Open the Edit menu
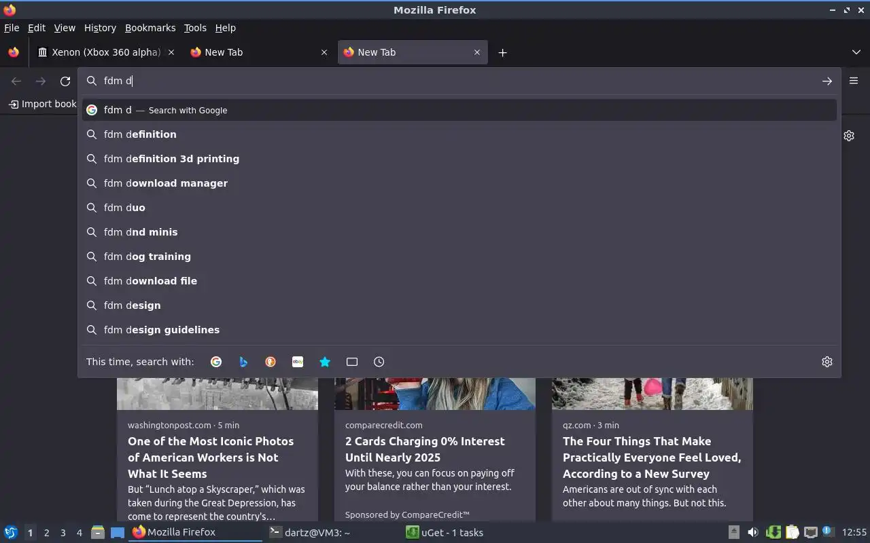Image resolution: width=870 pixels, height=543 pixels. pyautogui.click(x=37, y=28)
